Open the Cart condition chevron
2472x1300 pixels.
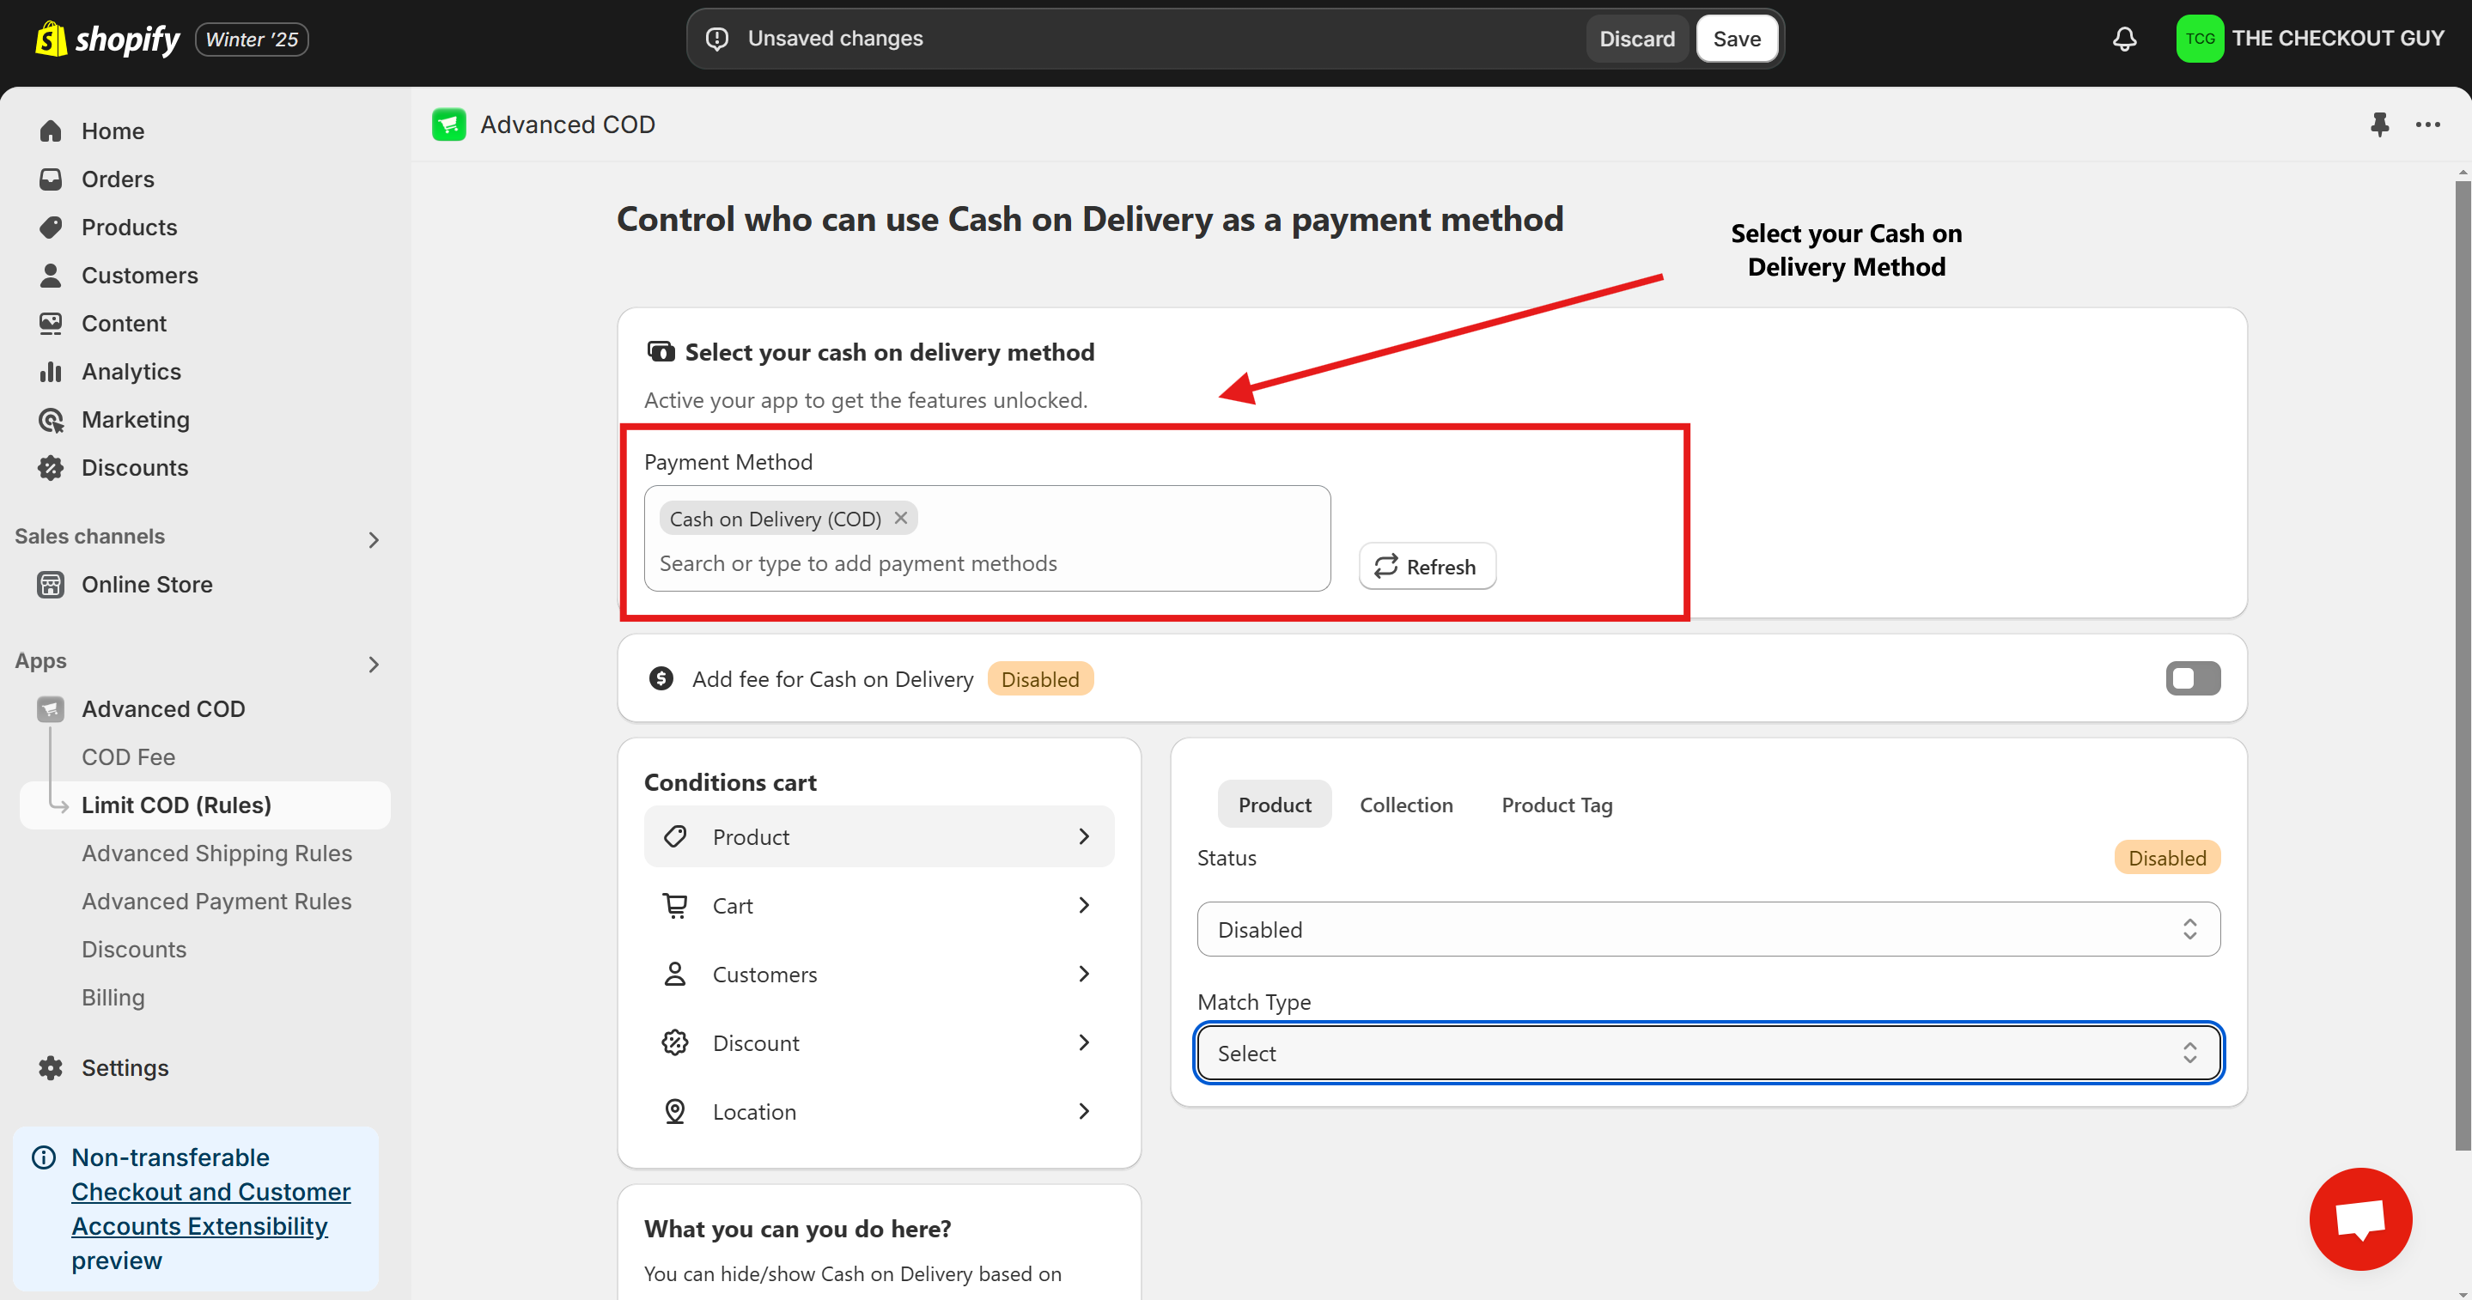1083,905
